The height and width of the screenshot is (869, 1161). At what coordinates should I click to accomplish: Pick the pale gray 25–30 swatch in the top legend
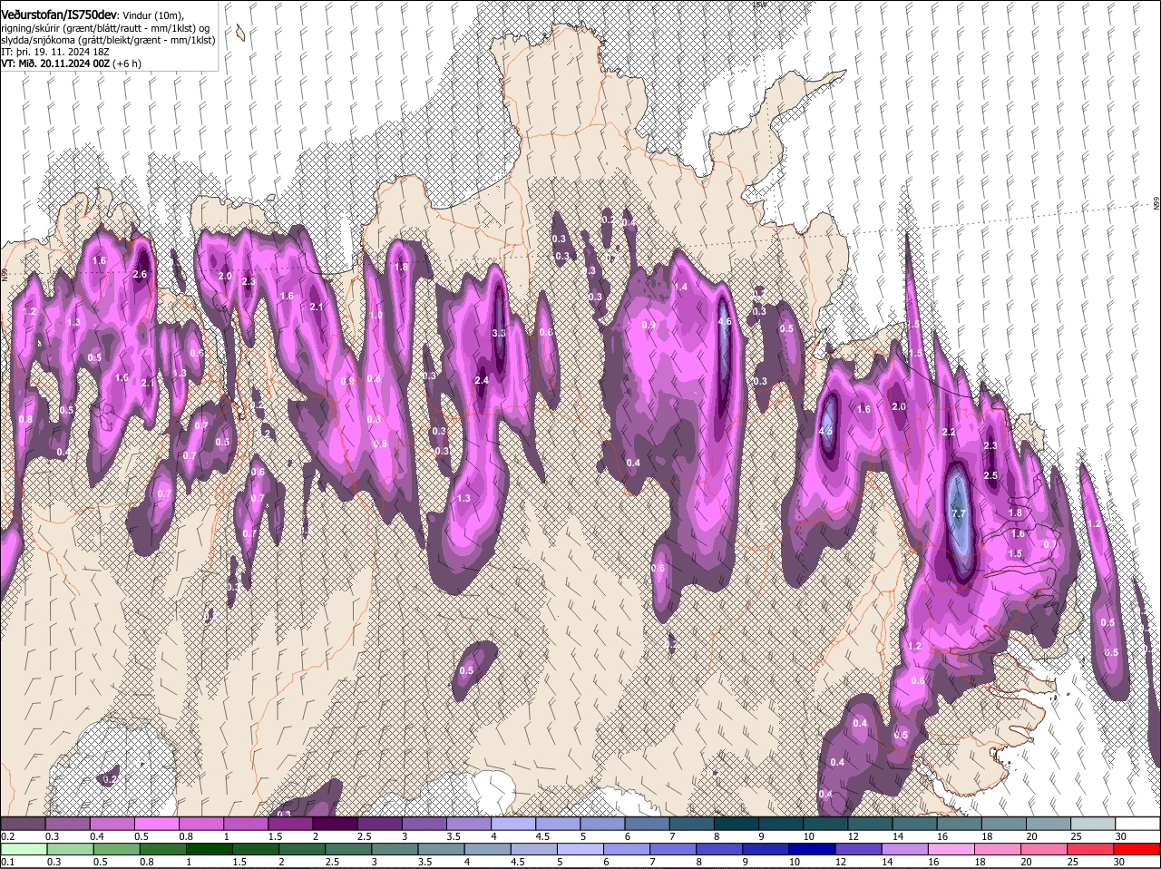[x=1095, y=824]
